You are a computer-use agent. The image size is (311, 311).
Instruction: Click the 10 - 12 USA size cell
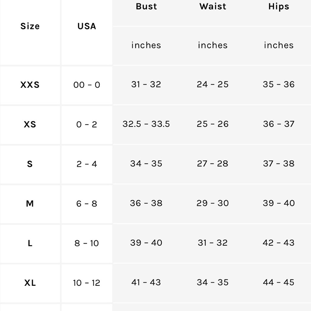(87, 283)
